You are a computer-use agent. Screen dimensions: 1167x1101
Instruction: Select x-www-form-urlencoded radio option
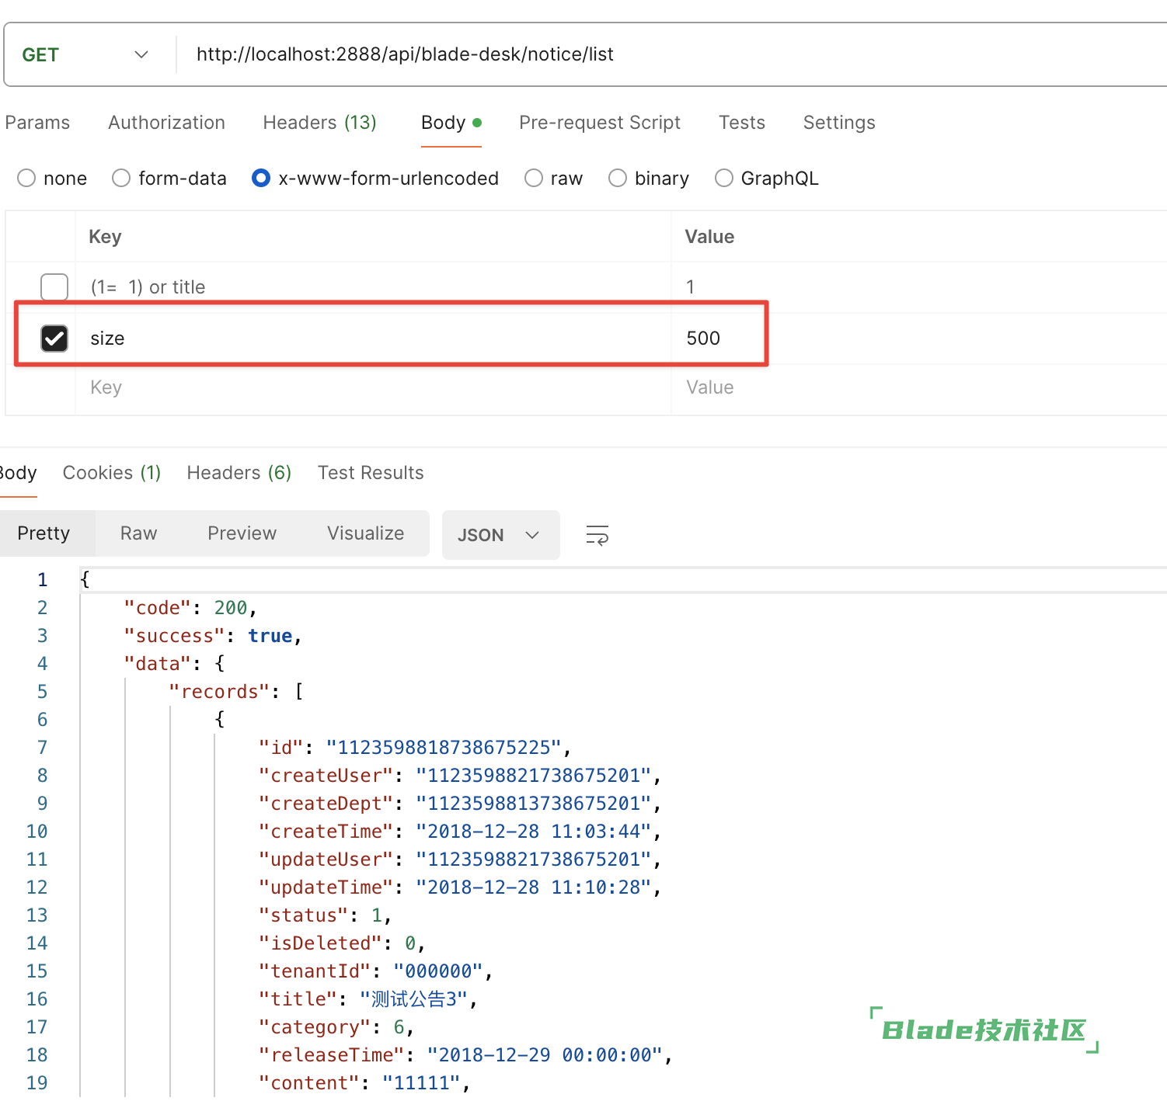click(261, 178)
